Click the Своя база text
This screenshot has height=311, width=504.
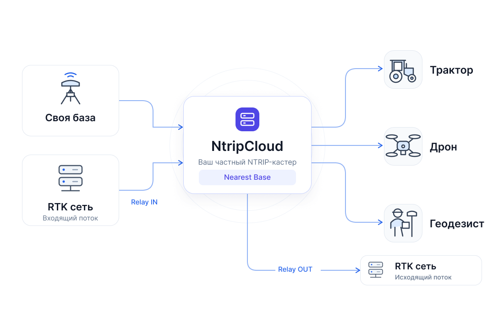71,118
